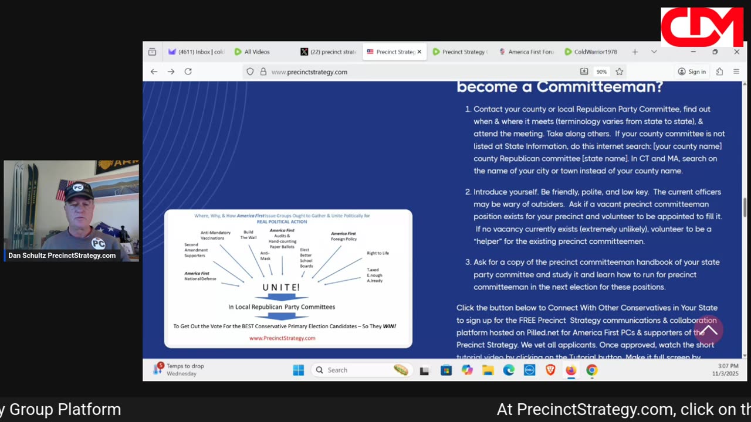Add a new browser tab with plus
The image size is (751, 422).
(635, 52)
